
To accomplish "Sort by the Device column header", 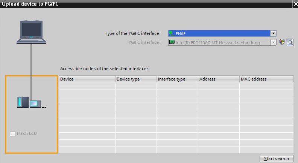I will tap(87, 79).
